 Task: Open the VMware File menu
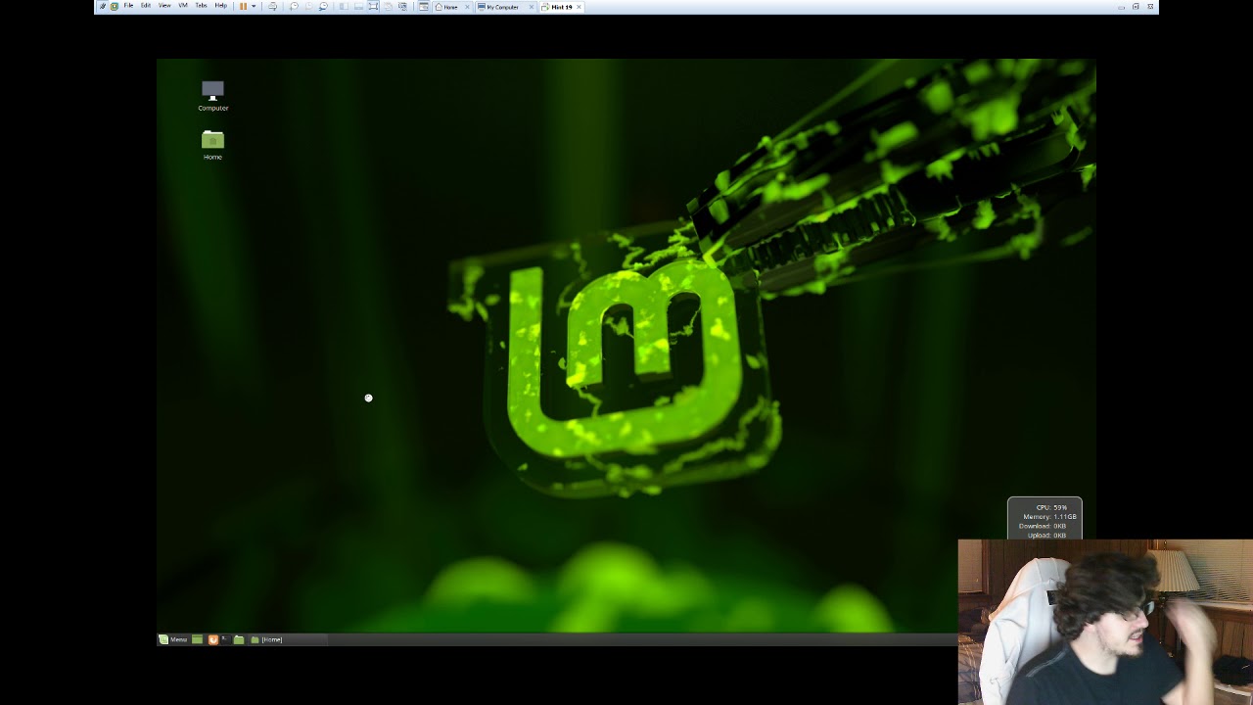[x=129, y=6]
